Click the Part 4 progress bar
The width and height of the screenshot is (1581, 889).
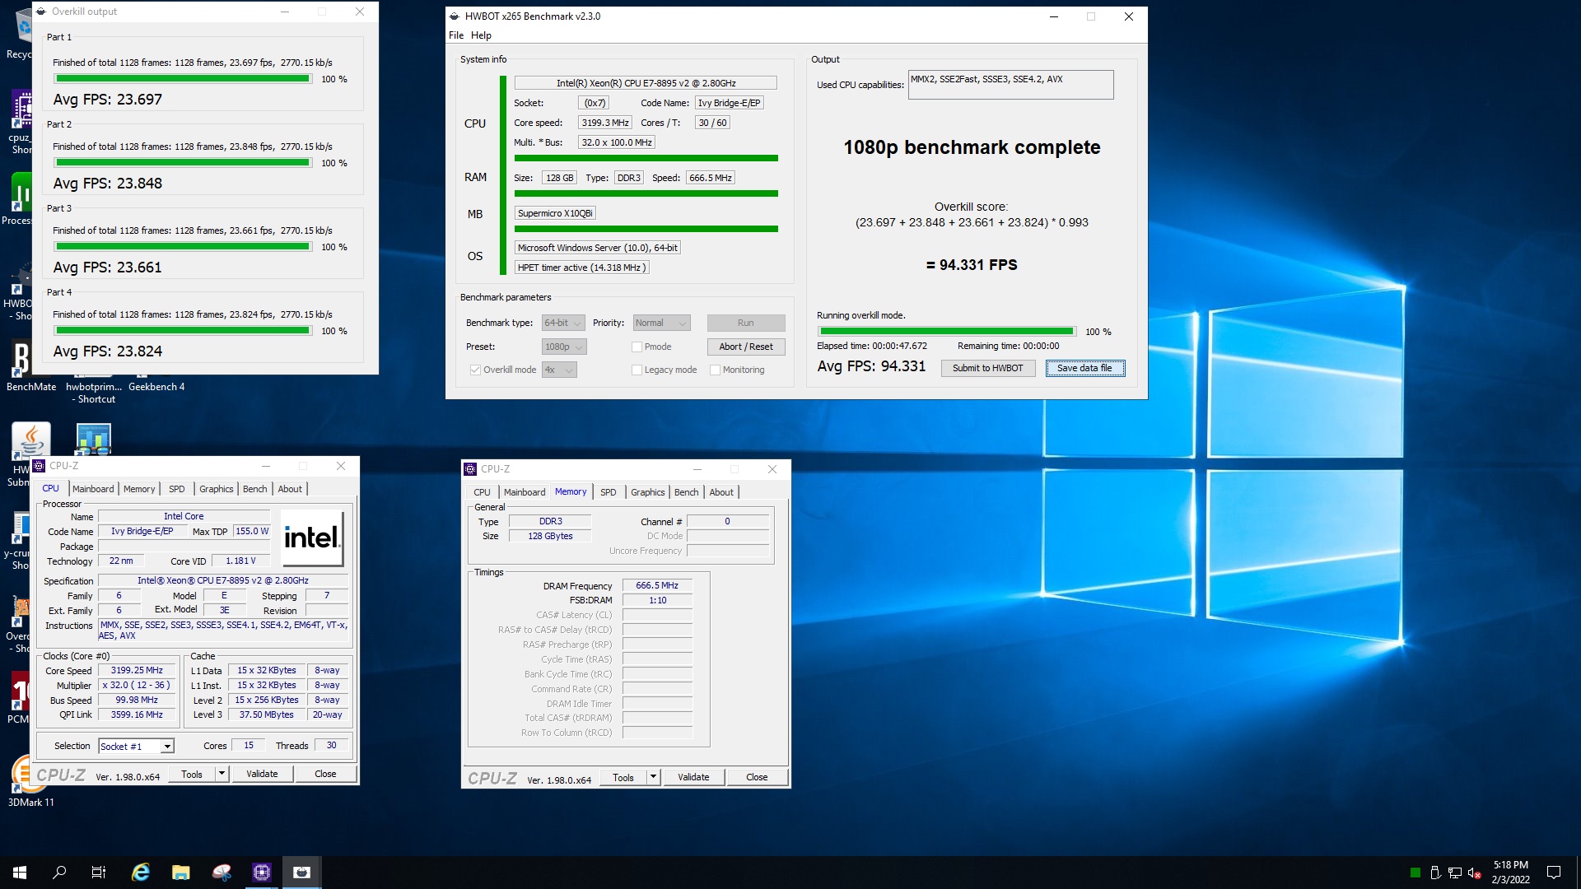(x=183, y=331)
